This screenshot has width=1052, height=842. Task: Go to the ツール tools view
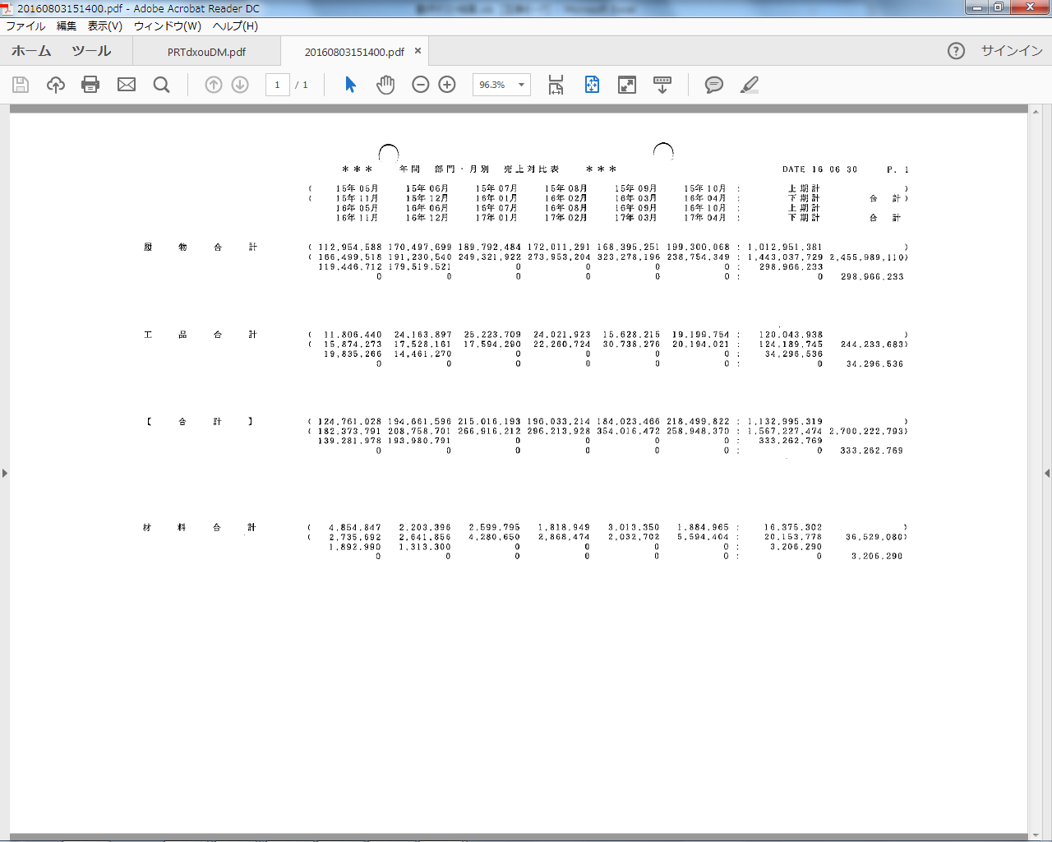(91, 51)
